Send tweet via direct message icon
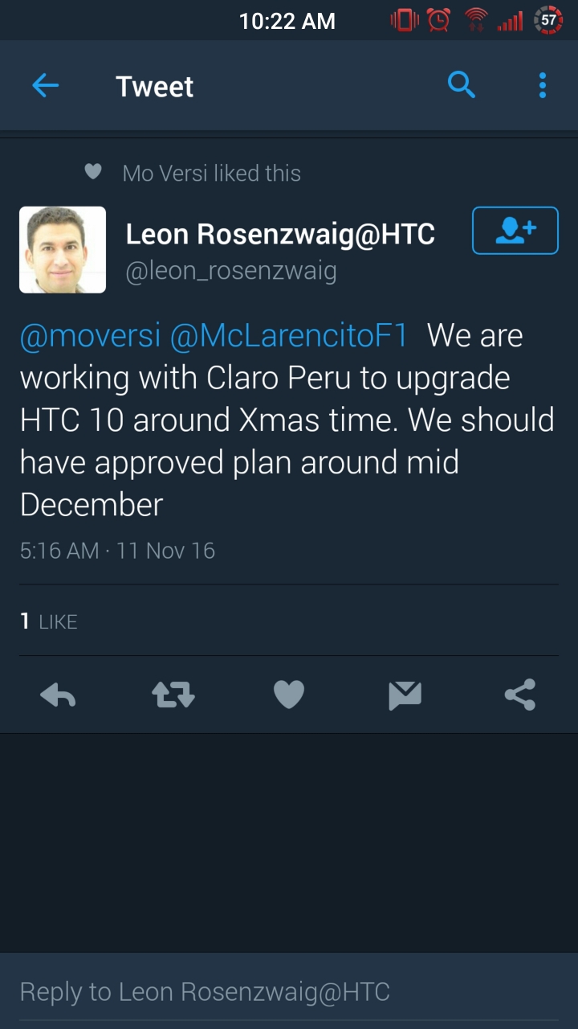Viewport: 578px width, 1029px height. coord(405,695)
